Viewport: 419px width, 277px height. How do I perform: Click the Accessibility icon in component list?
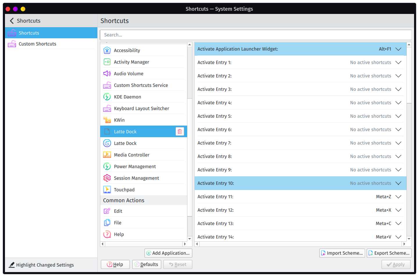107,50
